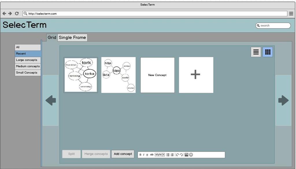Click the browser back arrow
296x169 pixels.
click(x=4, y=14)
